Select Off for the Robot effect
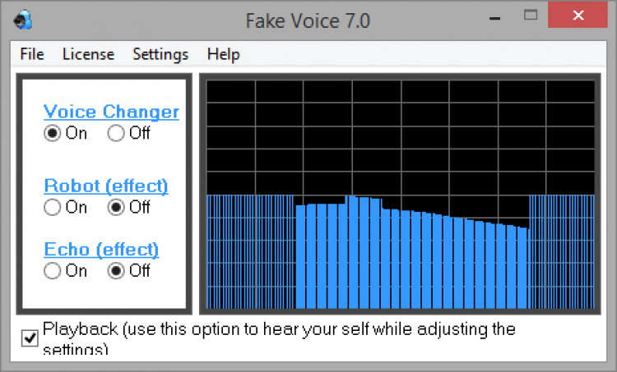The width and height of the screenshot is (617, 372). [x=116, y=207]
